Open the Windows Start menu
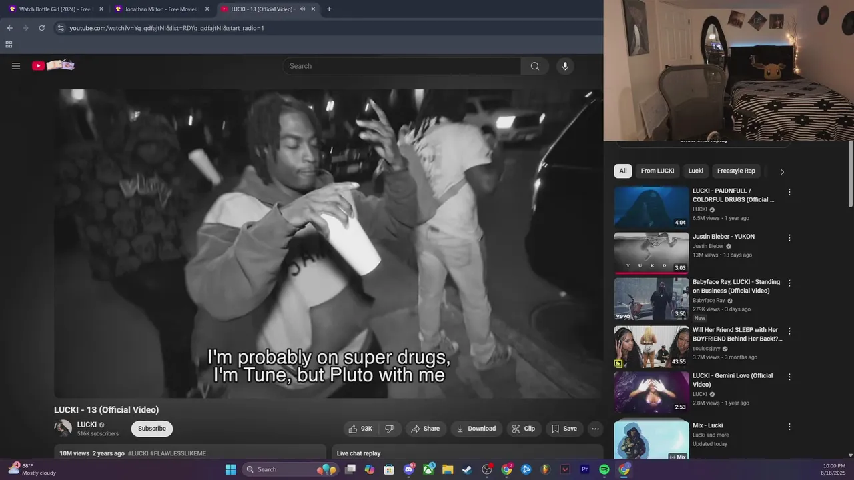854x480 pixels. 230,469
